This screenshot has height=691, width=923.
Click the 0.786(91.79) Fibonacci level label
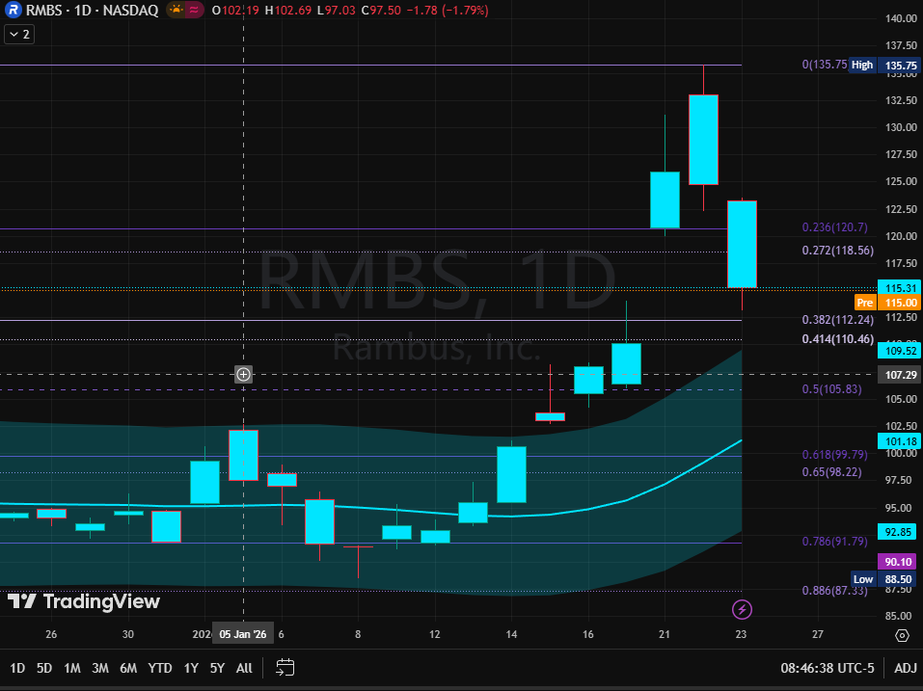coord(834,541)
